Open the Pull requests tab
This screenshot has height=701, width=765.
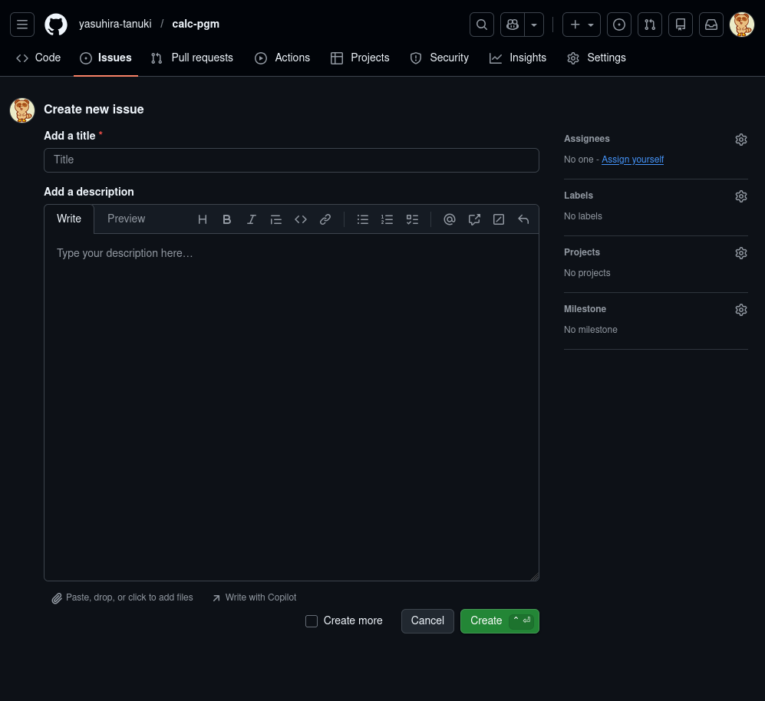coord(192,58)
